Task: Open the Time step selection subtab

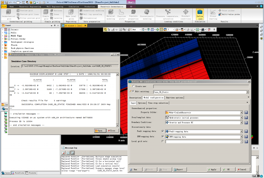Action: coord(158,103)
